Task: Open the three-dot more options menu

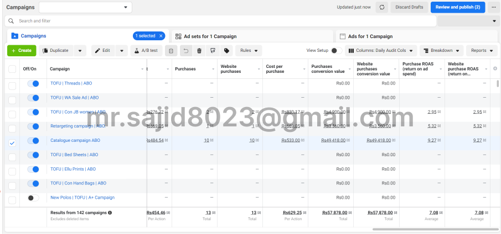Action: (494, 7)
